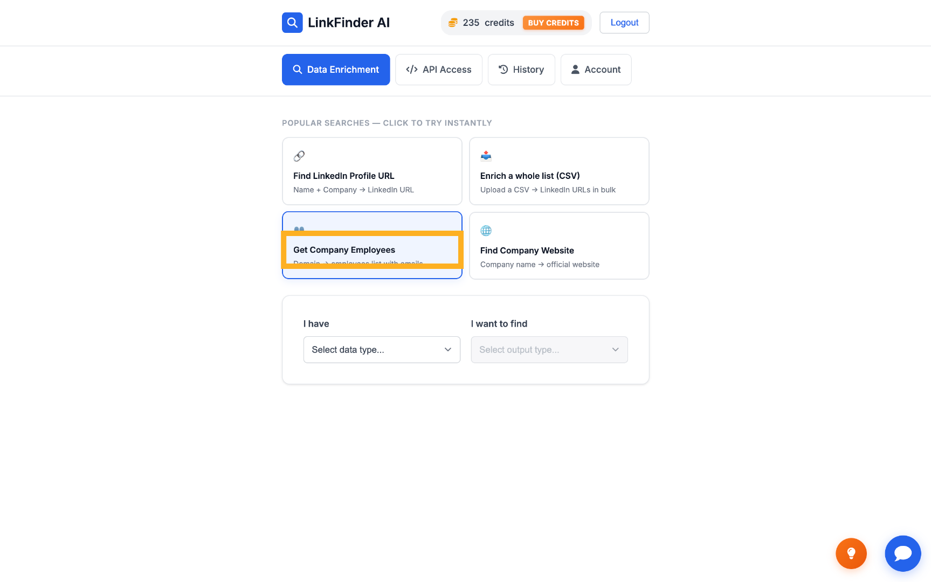Click the inbox upload icon on CSV card
The height and width of the screenshot is (582, 931).
click(486, 156)
